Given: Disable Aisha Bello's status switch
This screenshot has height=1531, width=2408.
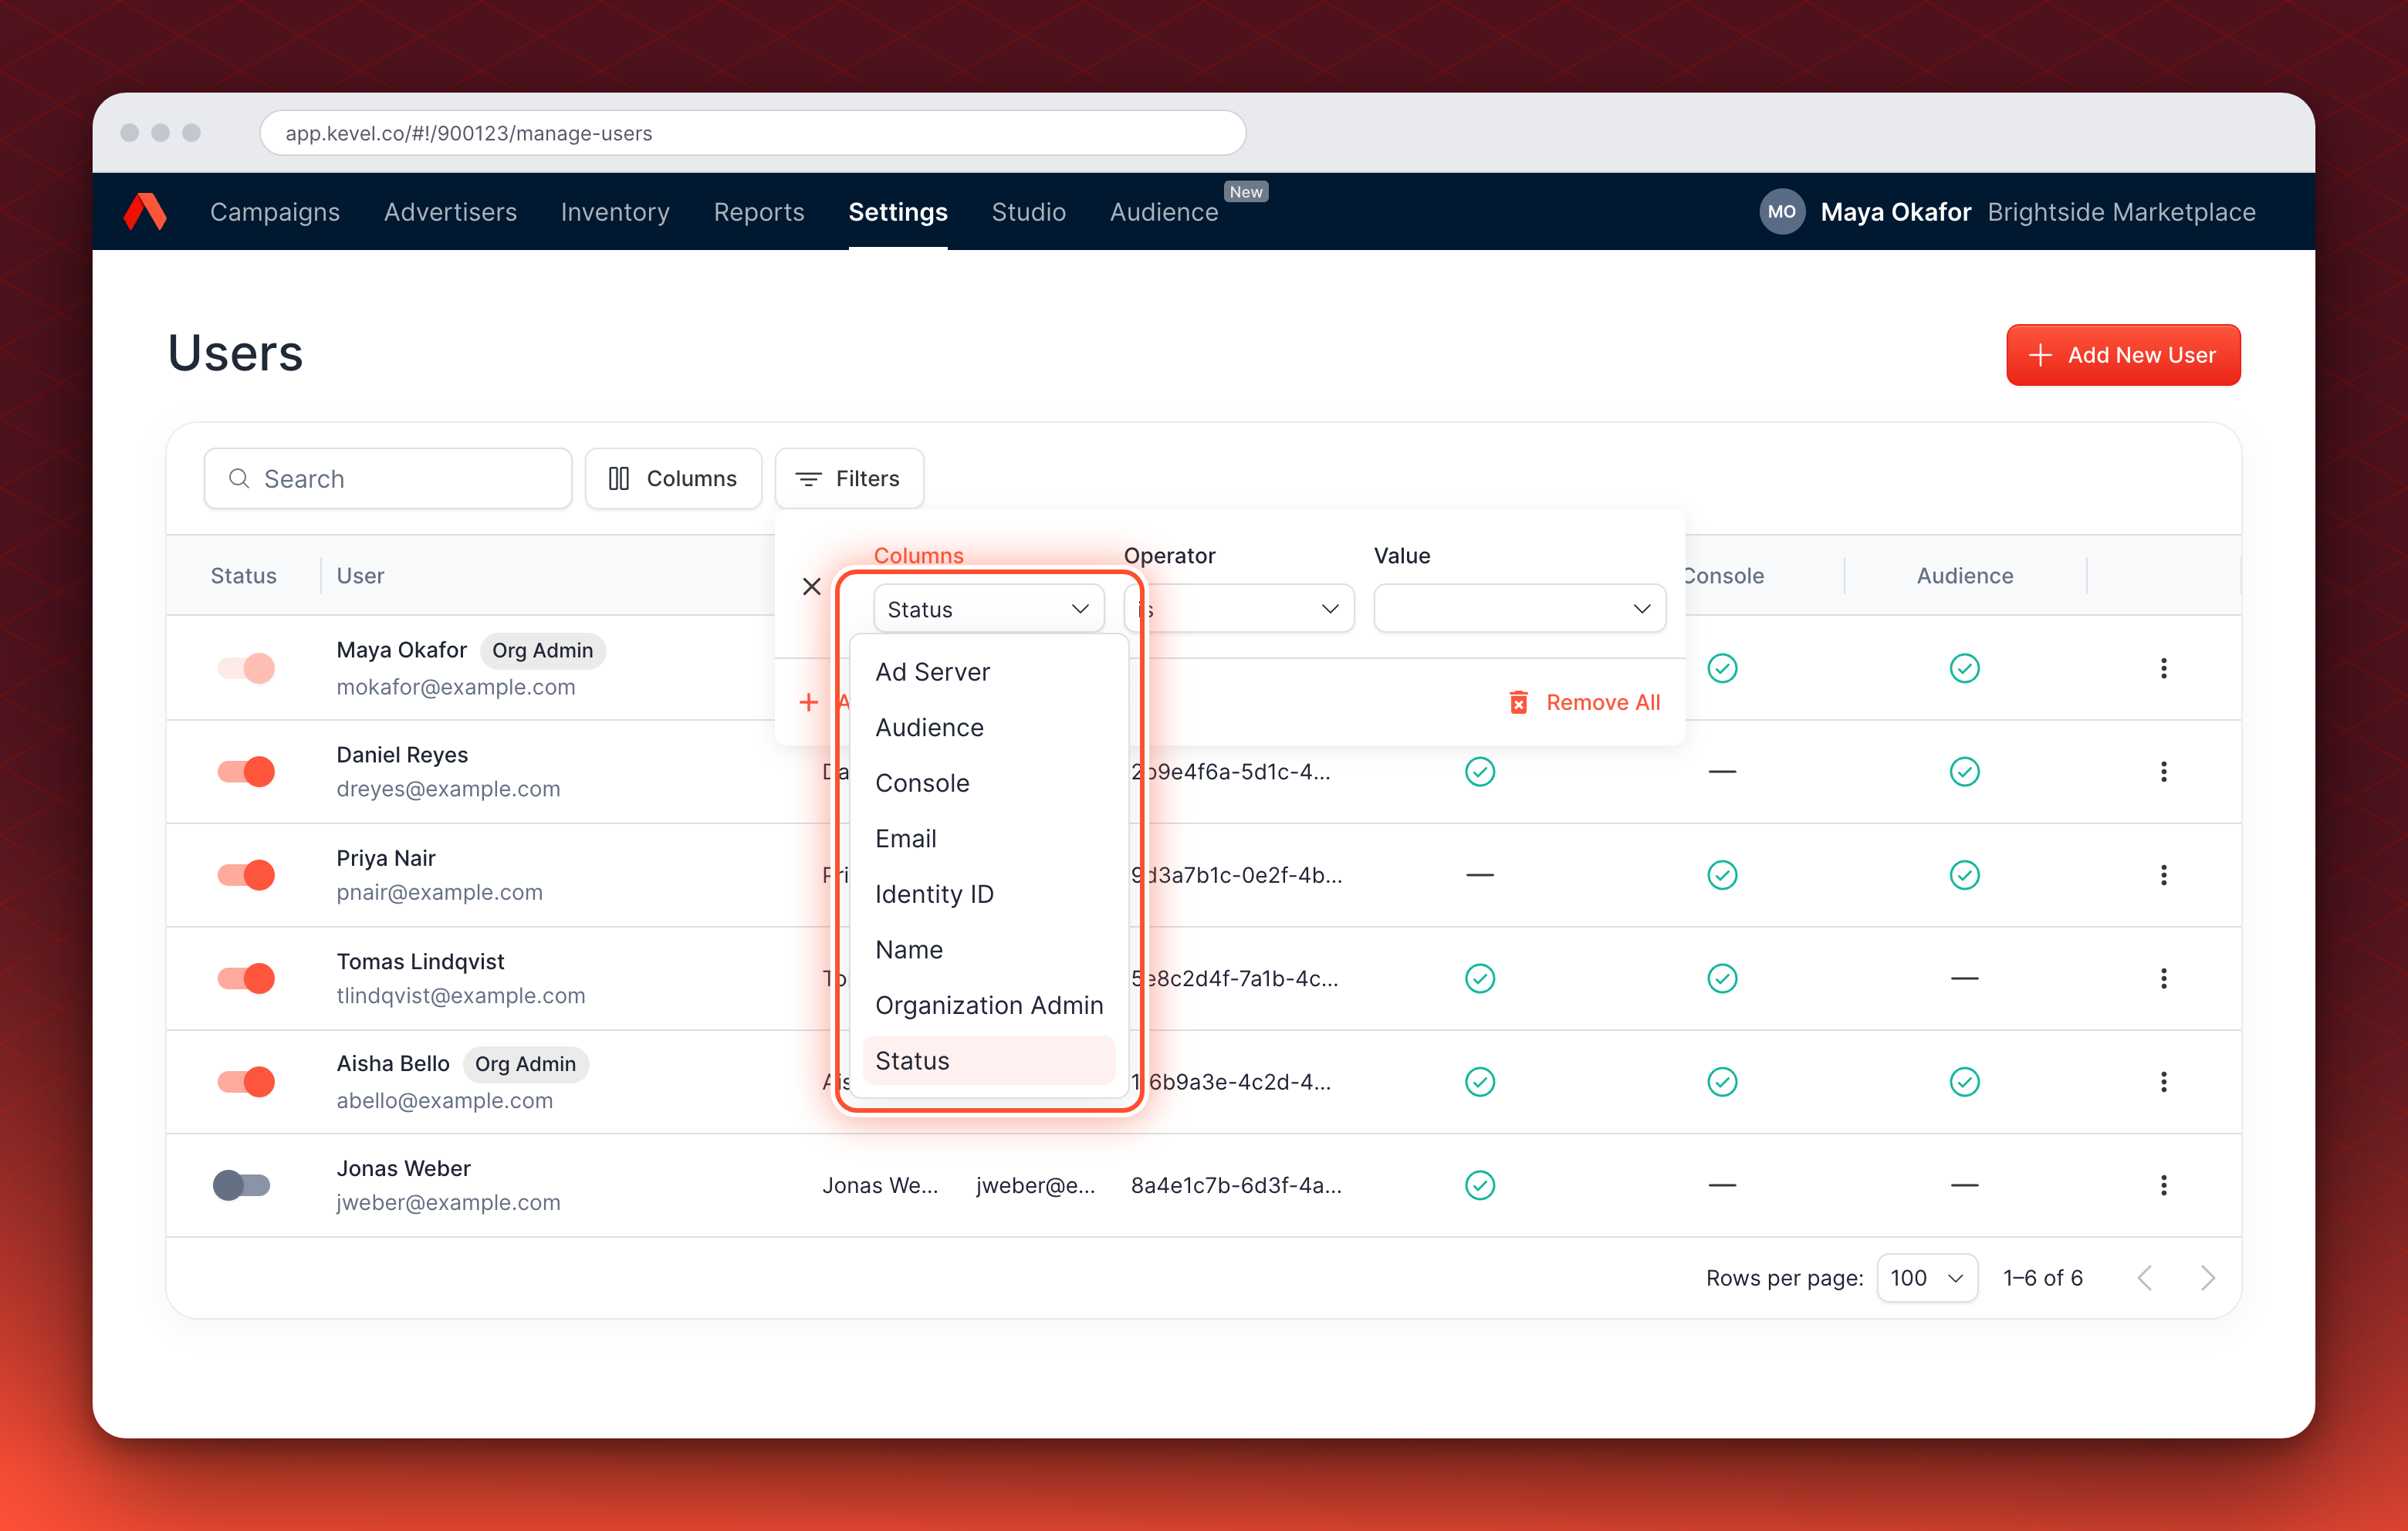Looking at the screenshot, I should [x=245, y=1082].
